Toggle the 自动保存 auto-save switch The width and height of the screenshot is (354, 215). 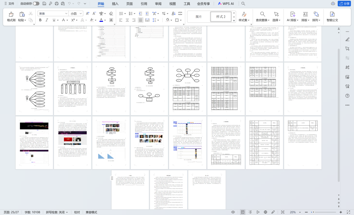click(36, 3)
